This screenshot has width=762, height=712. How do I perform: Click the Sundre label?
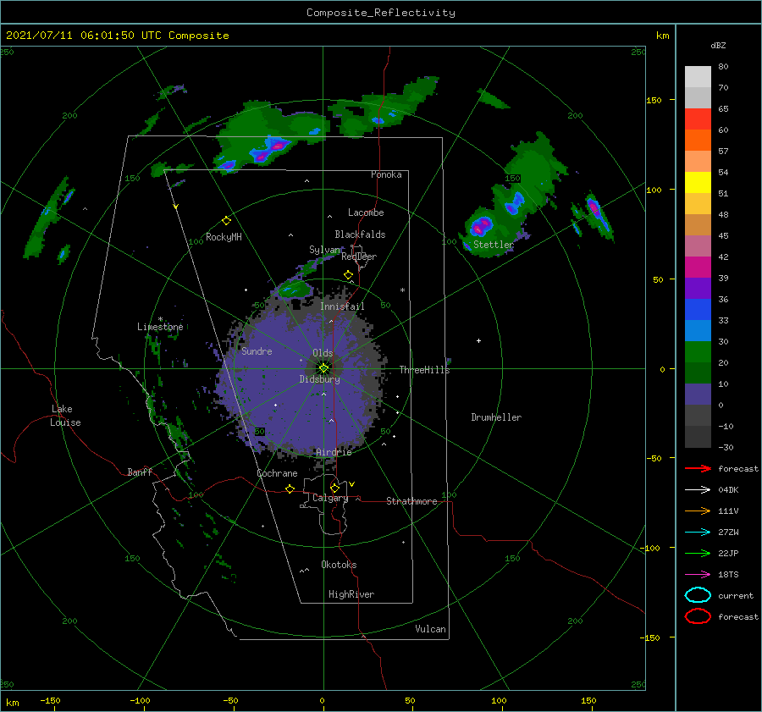257,351
